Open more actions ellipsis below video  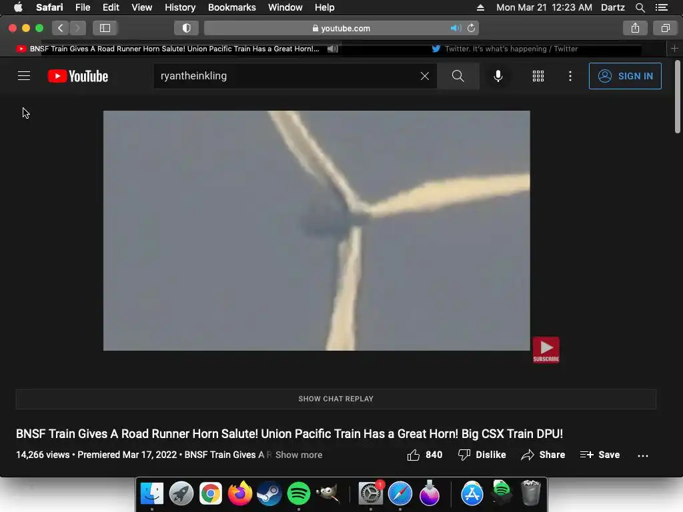pyautogui.click(x=642, y=455)
